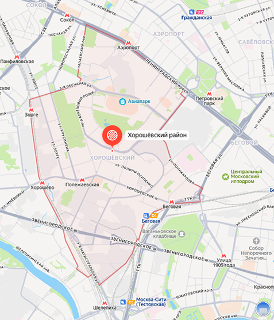
Task: Click the Москва-Сити (Тестовская) station label
Action: [151, 302]
